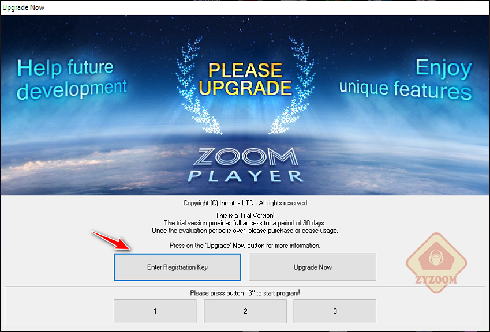Click the 'Help future development' banner text
This screenshot has width=490, height=332.
72,80
